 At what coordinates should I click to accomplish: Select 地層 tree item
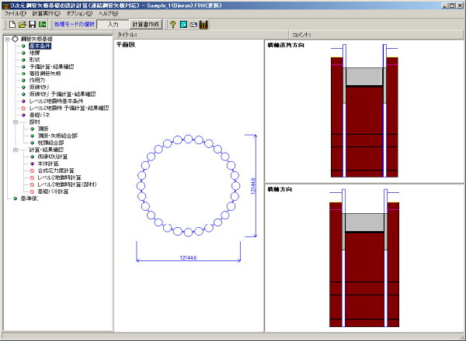tap(35, 53)
